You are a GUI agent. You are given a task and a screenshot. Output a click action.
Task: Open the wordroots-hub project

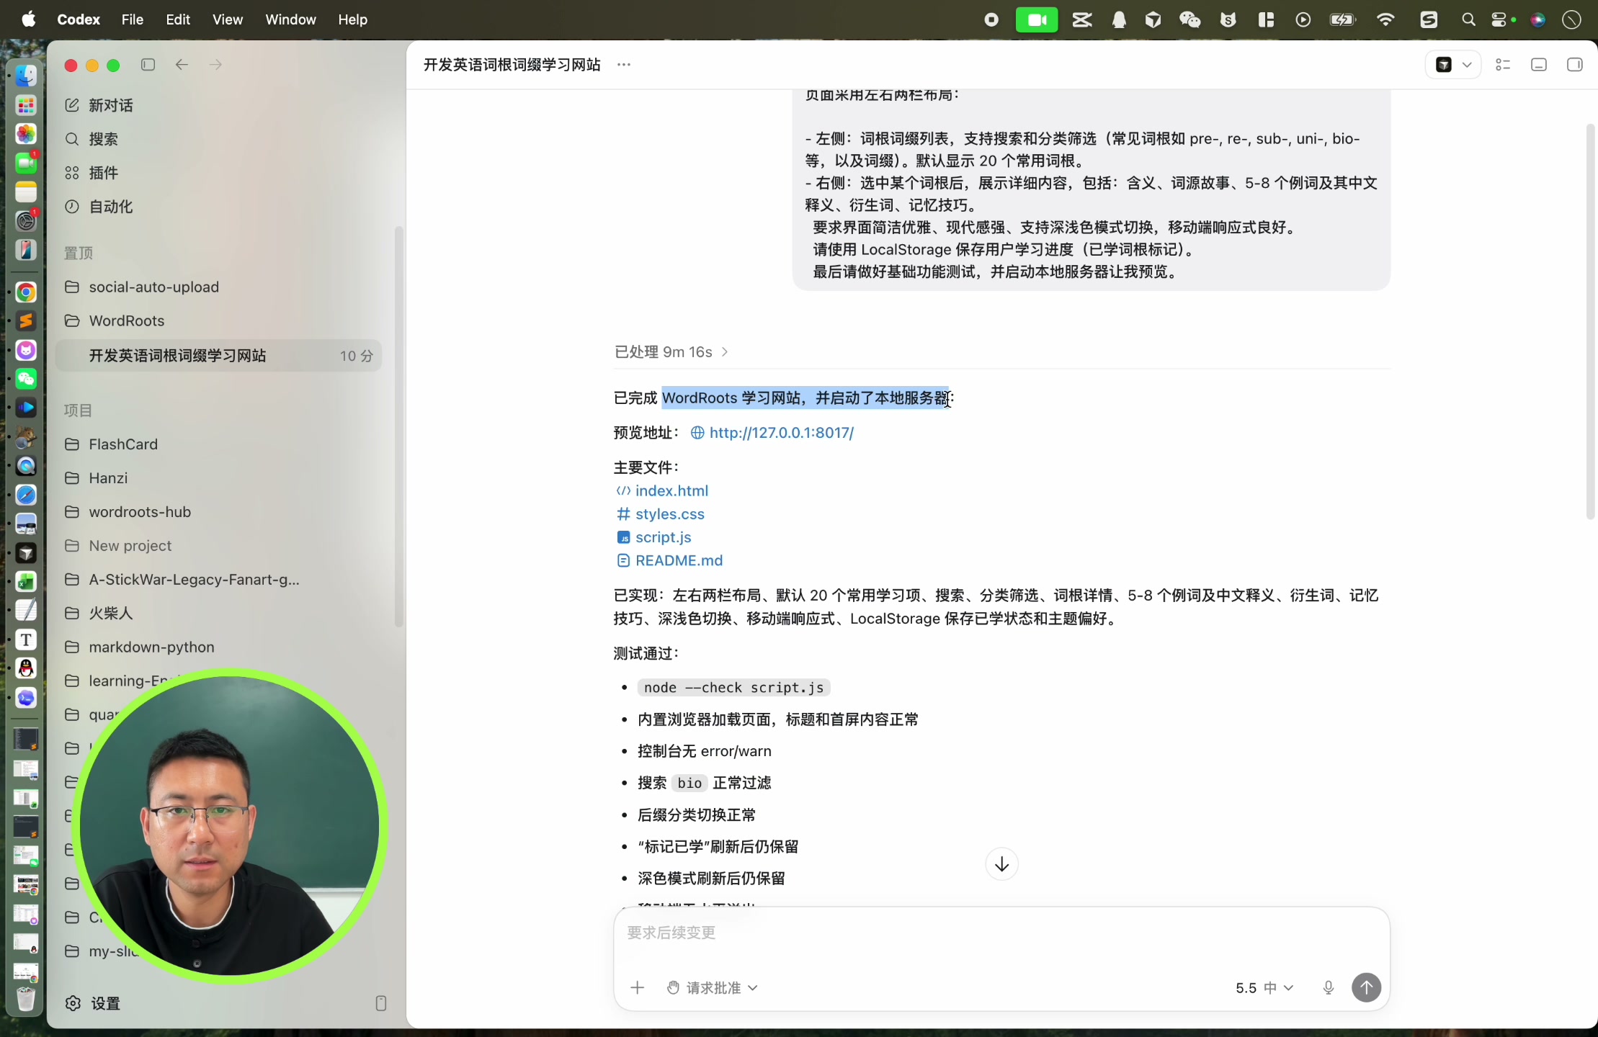[x=218, y=512]
